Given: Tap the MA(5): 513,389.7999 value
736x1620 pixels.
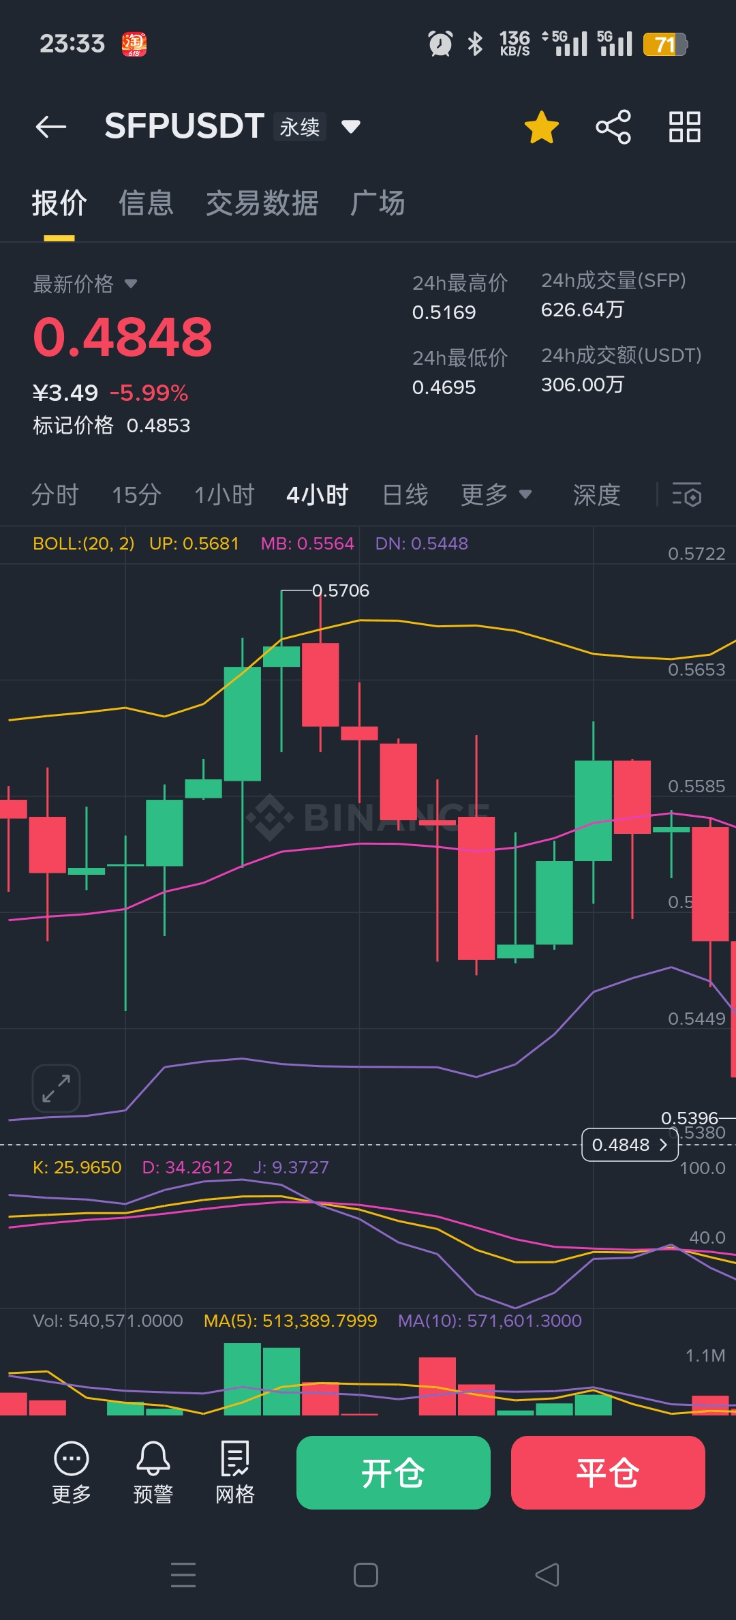Looking at the screenshot, I should point(290,1321).
